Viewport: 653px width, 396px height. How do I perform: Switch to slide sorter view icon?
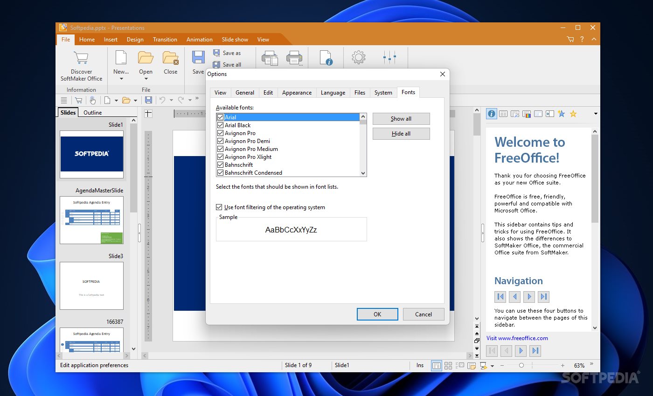[448, 366]
